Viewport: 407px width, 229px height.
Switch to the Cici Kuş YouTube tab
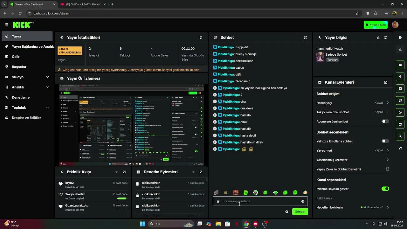(x=84, y=4)
